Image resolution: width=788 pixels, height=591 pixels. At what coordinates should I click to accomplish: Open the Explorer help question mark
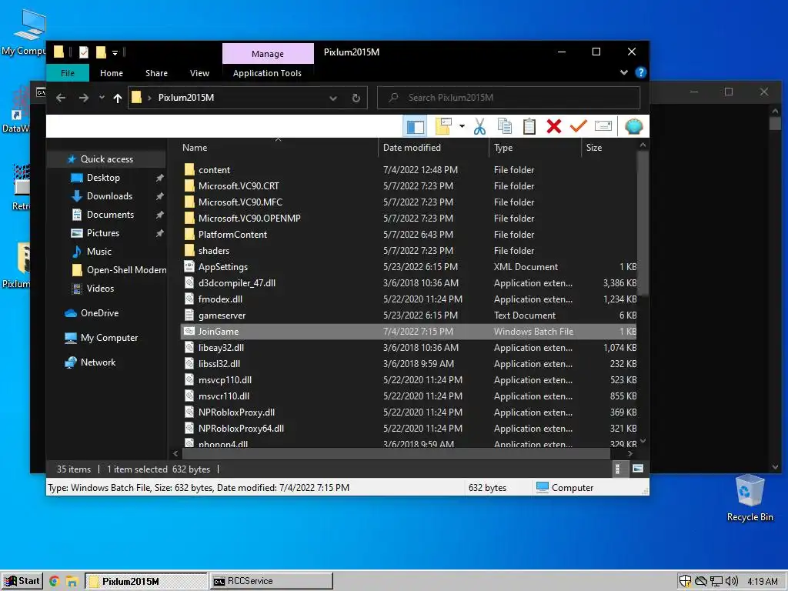[x=640, y=72]
